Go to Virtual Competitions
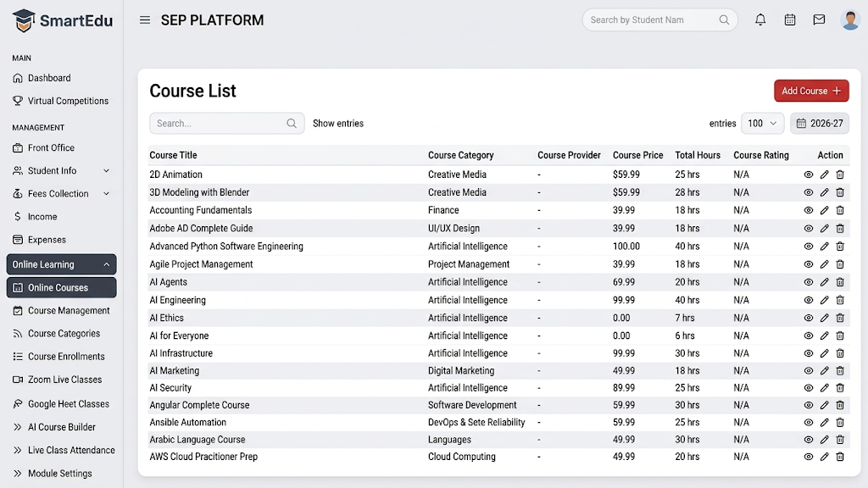The width and height of the screenshot is (868, 488). 61,101
